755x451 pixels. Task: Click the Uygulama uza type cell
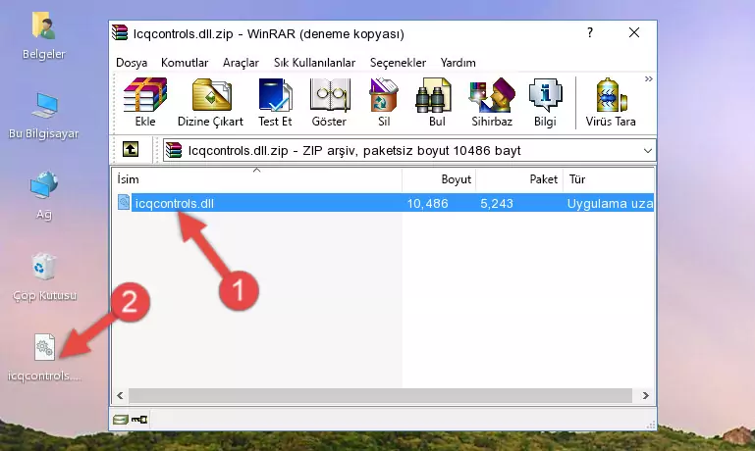click(610, 203)
